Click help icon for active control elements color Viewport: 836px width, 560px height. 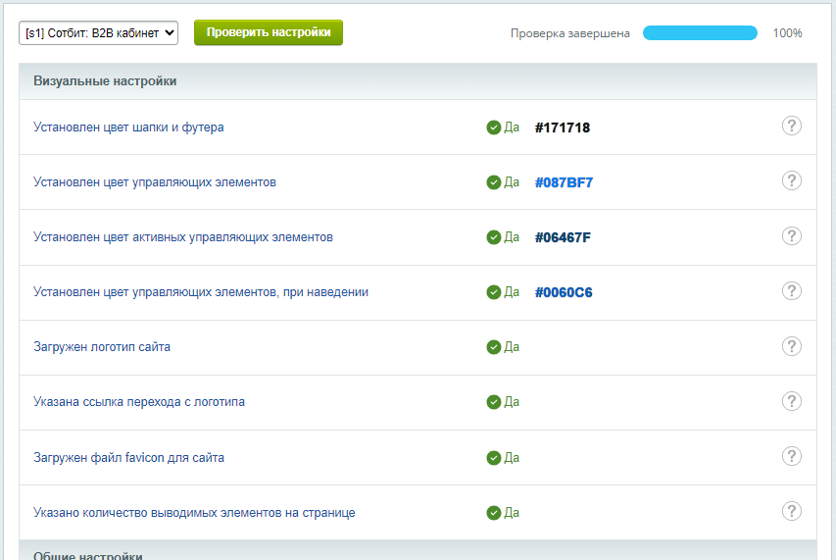point(791,235)
